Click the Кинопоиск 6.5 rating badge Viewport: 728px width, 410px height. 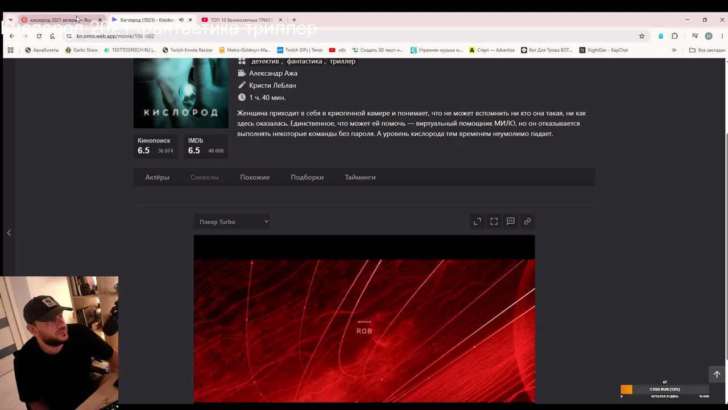tap(155, 146)
